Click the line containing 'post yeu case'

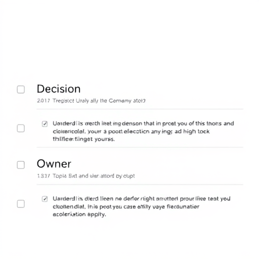point(126,206)
